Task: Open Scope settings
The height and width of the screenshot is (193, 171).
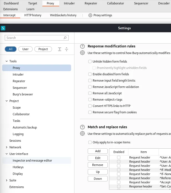Action: 17,108
